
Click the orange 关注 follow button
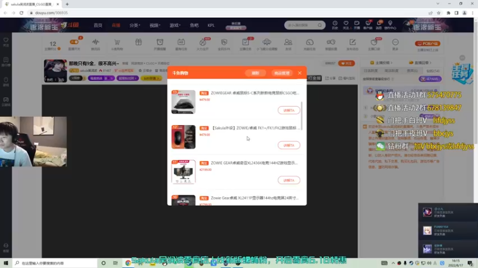[x=347, y=63]
